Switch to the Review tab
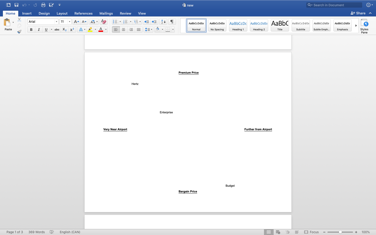The width and height of the screenshot is (376, 235). click(125, 13)
